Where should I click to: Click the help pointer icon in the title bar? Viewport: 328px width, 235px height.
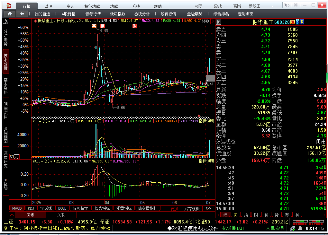[287, 5]
